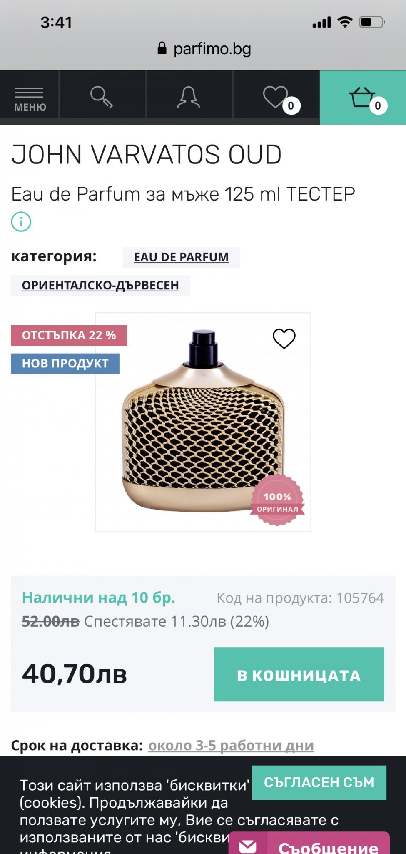
Task: Tap the 100% ОРИГИНАЛ badge
Action: coord(277,500)
